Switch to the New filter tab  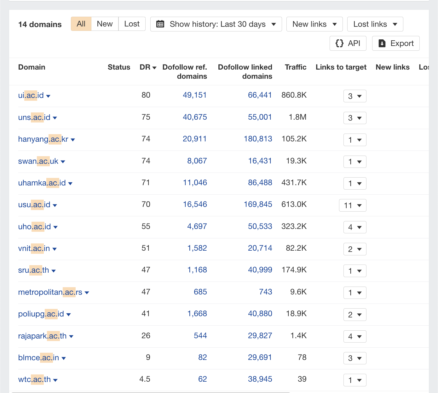pyautogui.click(x=104, y=24)
